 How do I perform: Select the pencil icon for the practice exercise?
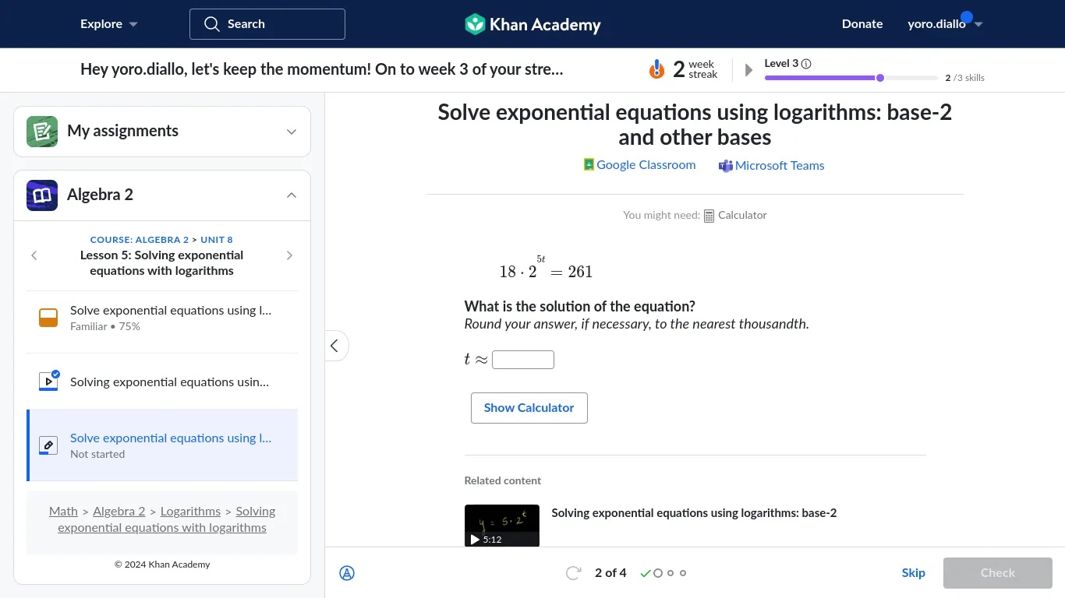(x=48, y=445)
